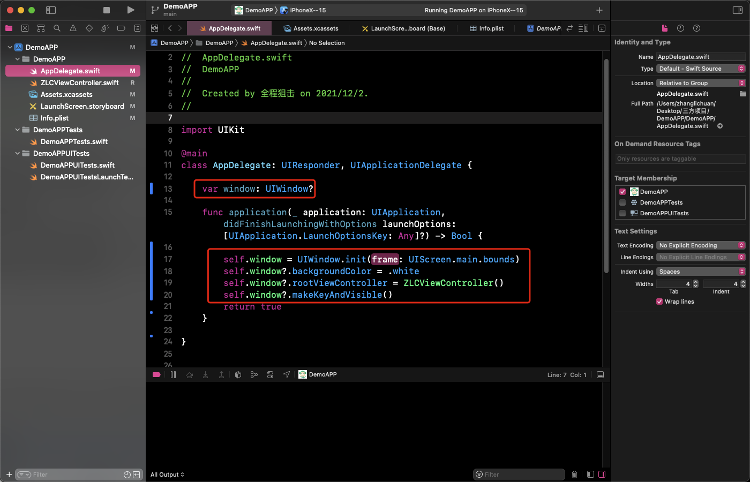Viewport: 750px width, 482px height.
Task: Show the Quick Help inspector
Action: (696, 28)
